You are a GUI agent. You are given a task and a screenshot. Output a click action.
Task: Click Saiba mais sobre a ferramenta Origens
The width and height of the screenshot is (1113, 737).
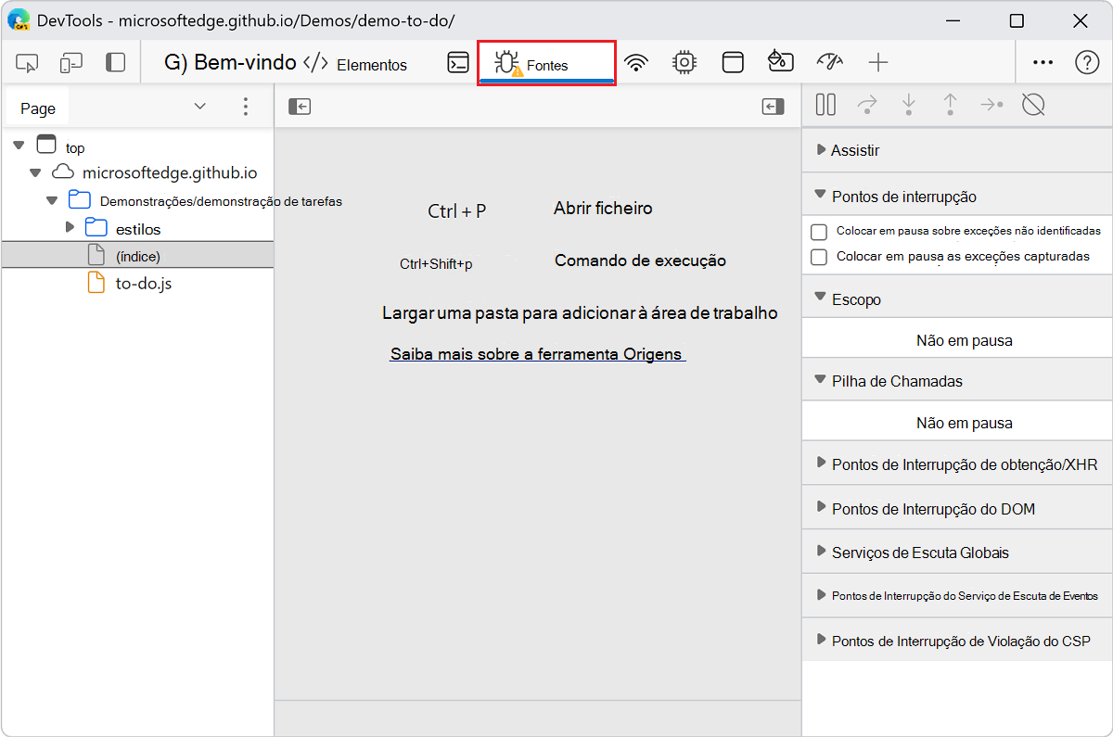(537, 354)
